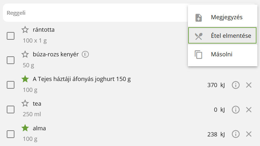Remove áfonyás joghurt with X icon

click(x=249, y=85)
